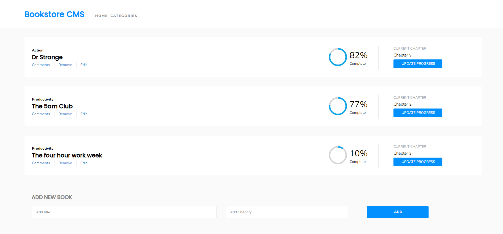
Task: Remove The 5am Club book
Action: 65,114
